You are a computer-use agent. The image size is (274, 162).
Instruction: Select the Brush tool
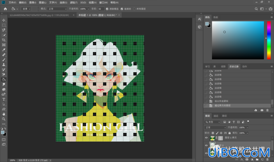tap(3, 60)
